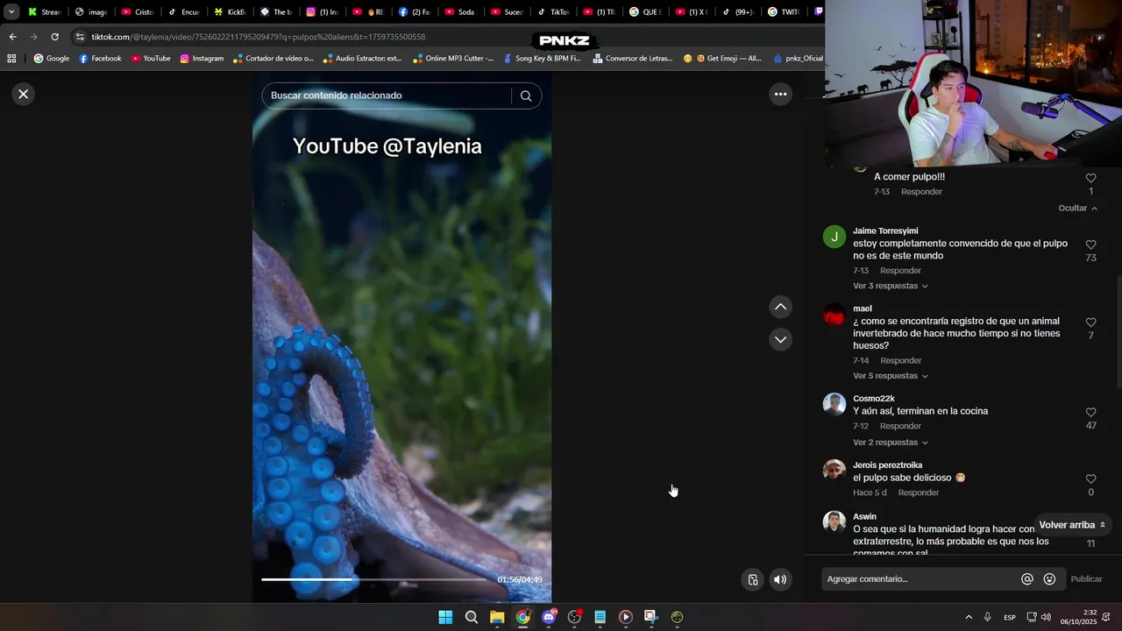Expand 'Ver 5 respuestas' under mael's comment
The height and width of the screenshot is (631, 1122).
coord(891,376)
